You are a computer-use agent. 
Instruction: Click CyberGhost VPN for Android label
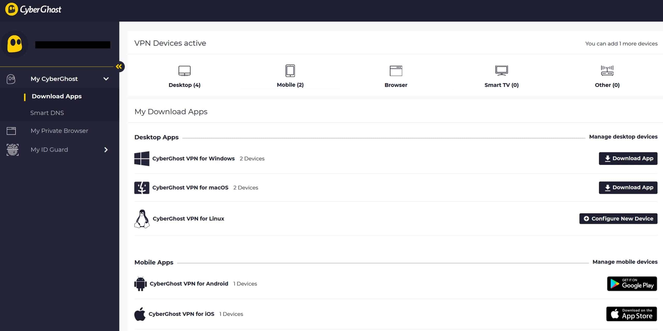click(189, 284)
